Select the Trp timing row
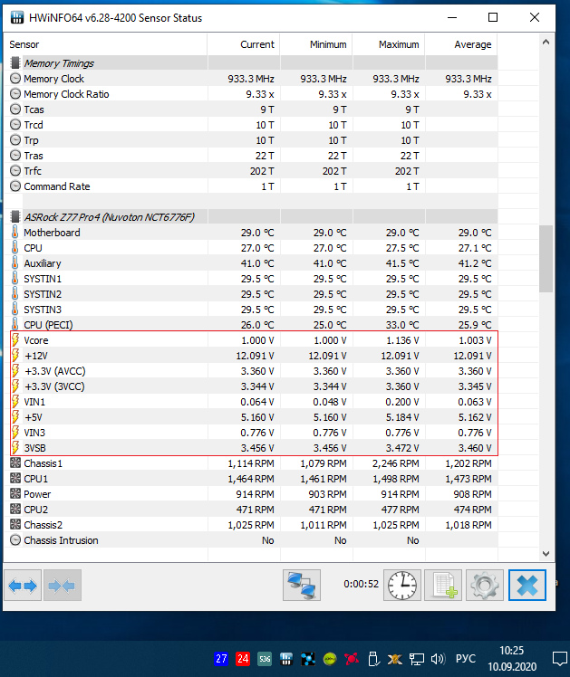Screen dimensions: 570x677 (251, 140)
